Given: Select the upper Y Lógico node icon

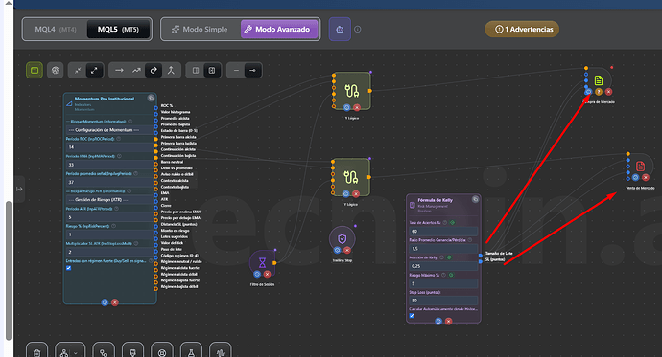Looking at the screenshot, I should (352, 90).
